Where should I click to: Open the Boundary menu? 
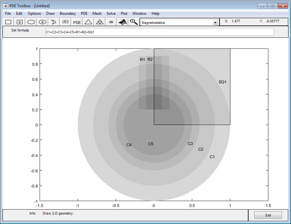[x=68, y=14]
